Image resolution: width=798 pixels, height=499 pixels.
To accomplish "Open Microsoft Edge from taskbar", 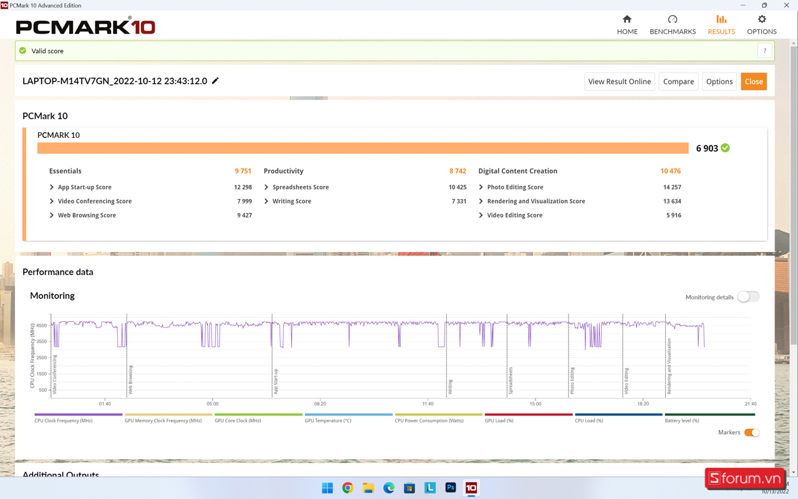I will (389, 488).
